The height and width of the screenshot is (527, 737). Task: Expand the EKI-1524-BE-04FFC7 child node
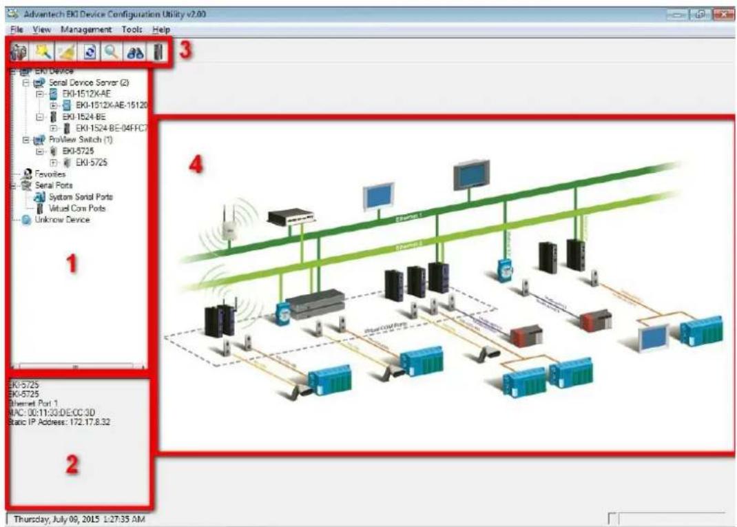[54, 128]
